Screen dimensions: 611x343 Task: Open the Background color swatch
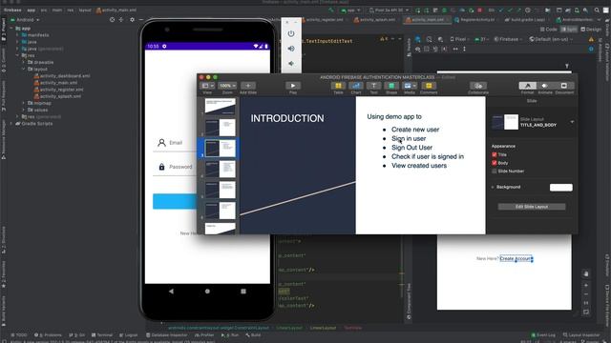(x=560, y=188)
